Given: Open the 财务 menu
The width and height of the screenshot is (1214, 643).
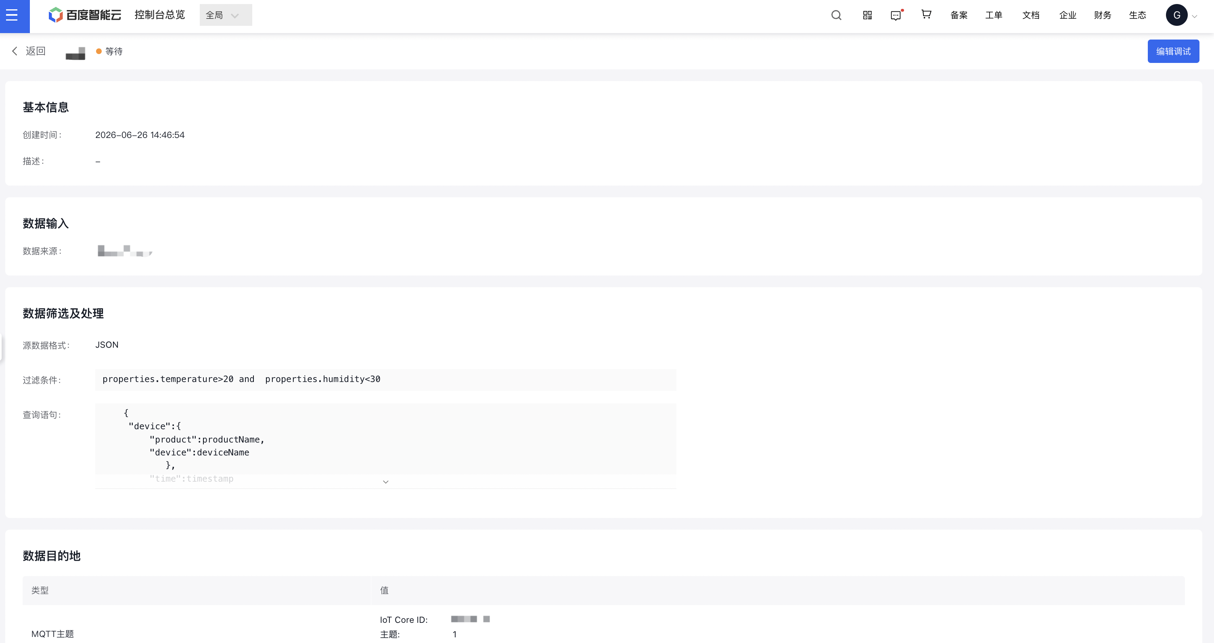Looking at the screenshot, I should [1102, 15].
